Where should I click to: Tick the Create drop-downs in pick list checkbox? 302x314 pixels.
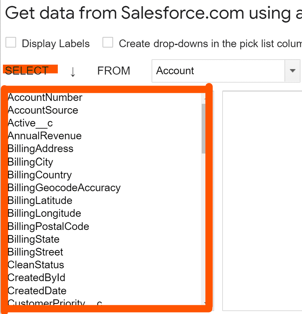(108, 43)
